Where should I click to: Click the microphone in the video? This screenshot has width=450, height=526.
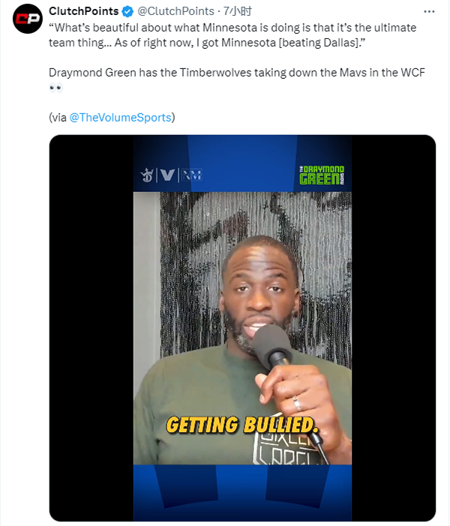tap(273, 345)
